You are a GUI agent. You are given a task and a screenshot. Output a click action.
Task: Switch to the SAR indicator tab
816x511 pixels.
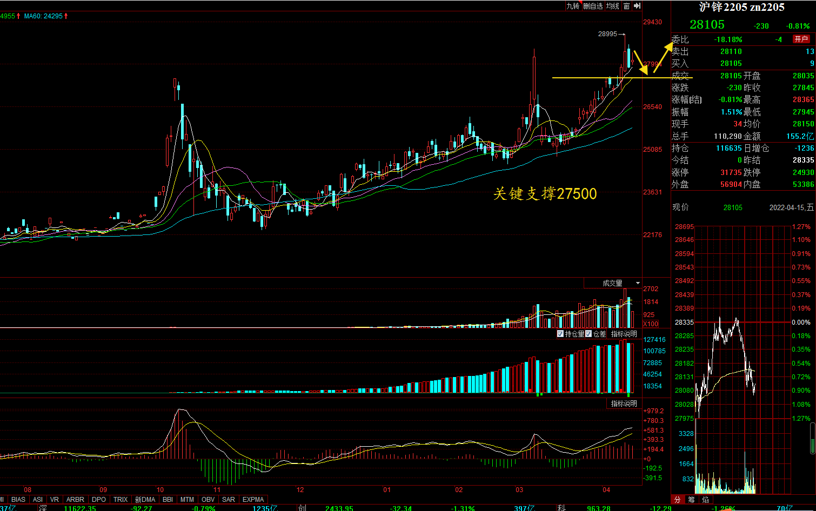coord(229,500)
